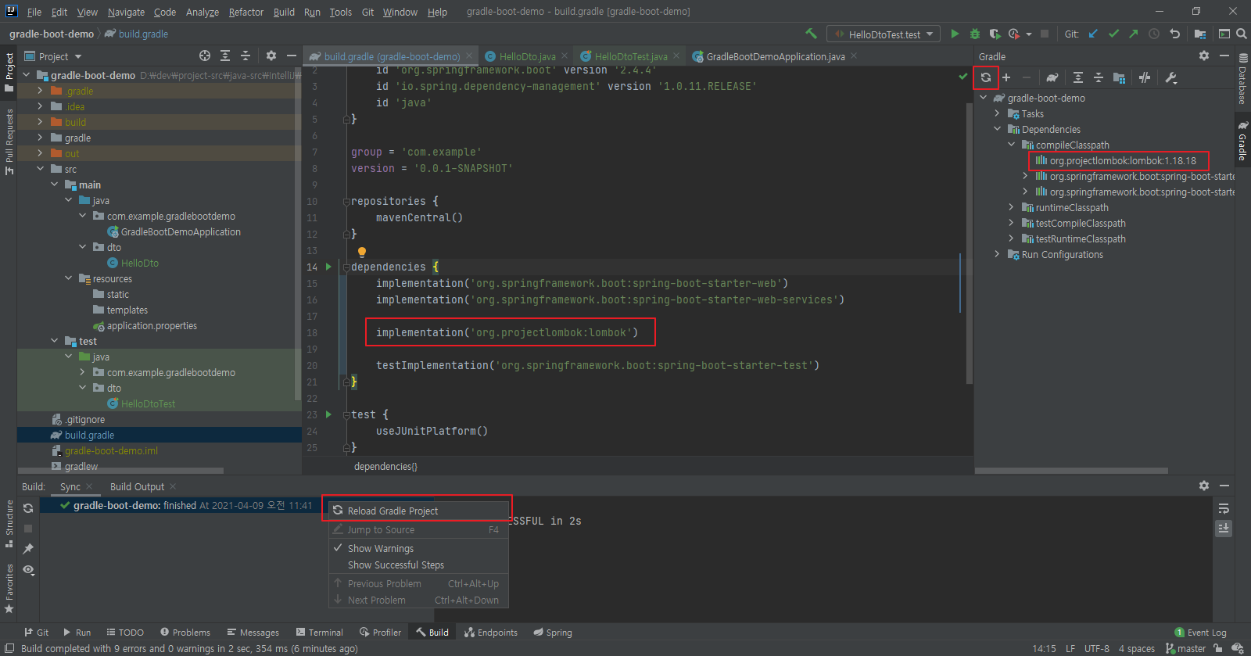Screen dimensions: 1251x656
Task: Open Spring tool window button
Action: tap(553, 633)
